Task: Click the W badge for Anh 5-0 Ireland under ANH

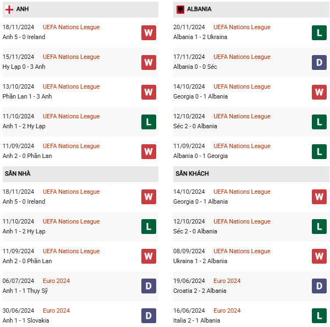Action: click(x=148, y=32)
